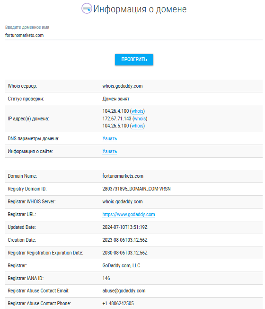This screenshot has width=265, height=309.
Task: Click the Registry Domain ID value
Action: coord(136,189)
